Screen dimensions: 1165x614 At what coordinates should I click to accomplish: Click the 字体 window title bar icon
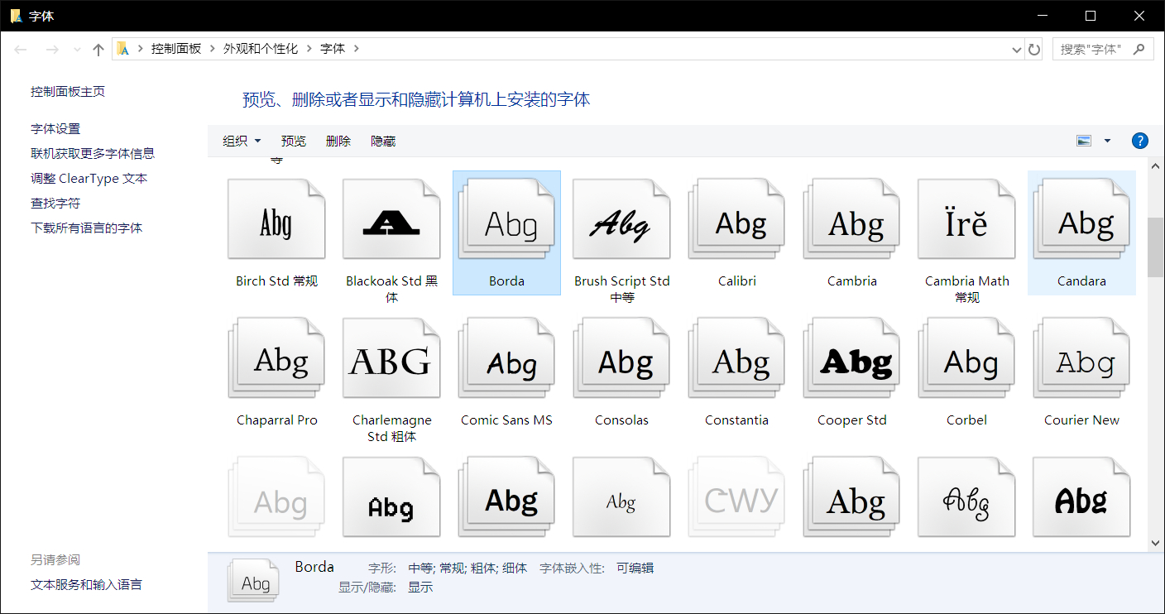point(16,16)
